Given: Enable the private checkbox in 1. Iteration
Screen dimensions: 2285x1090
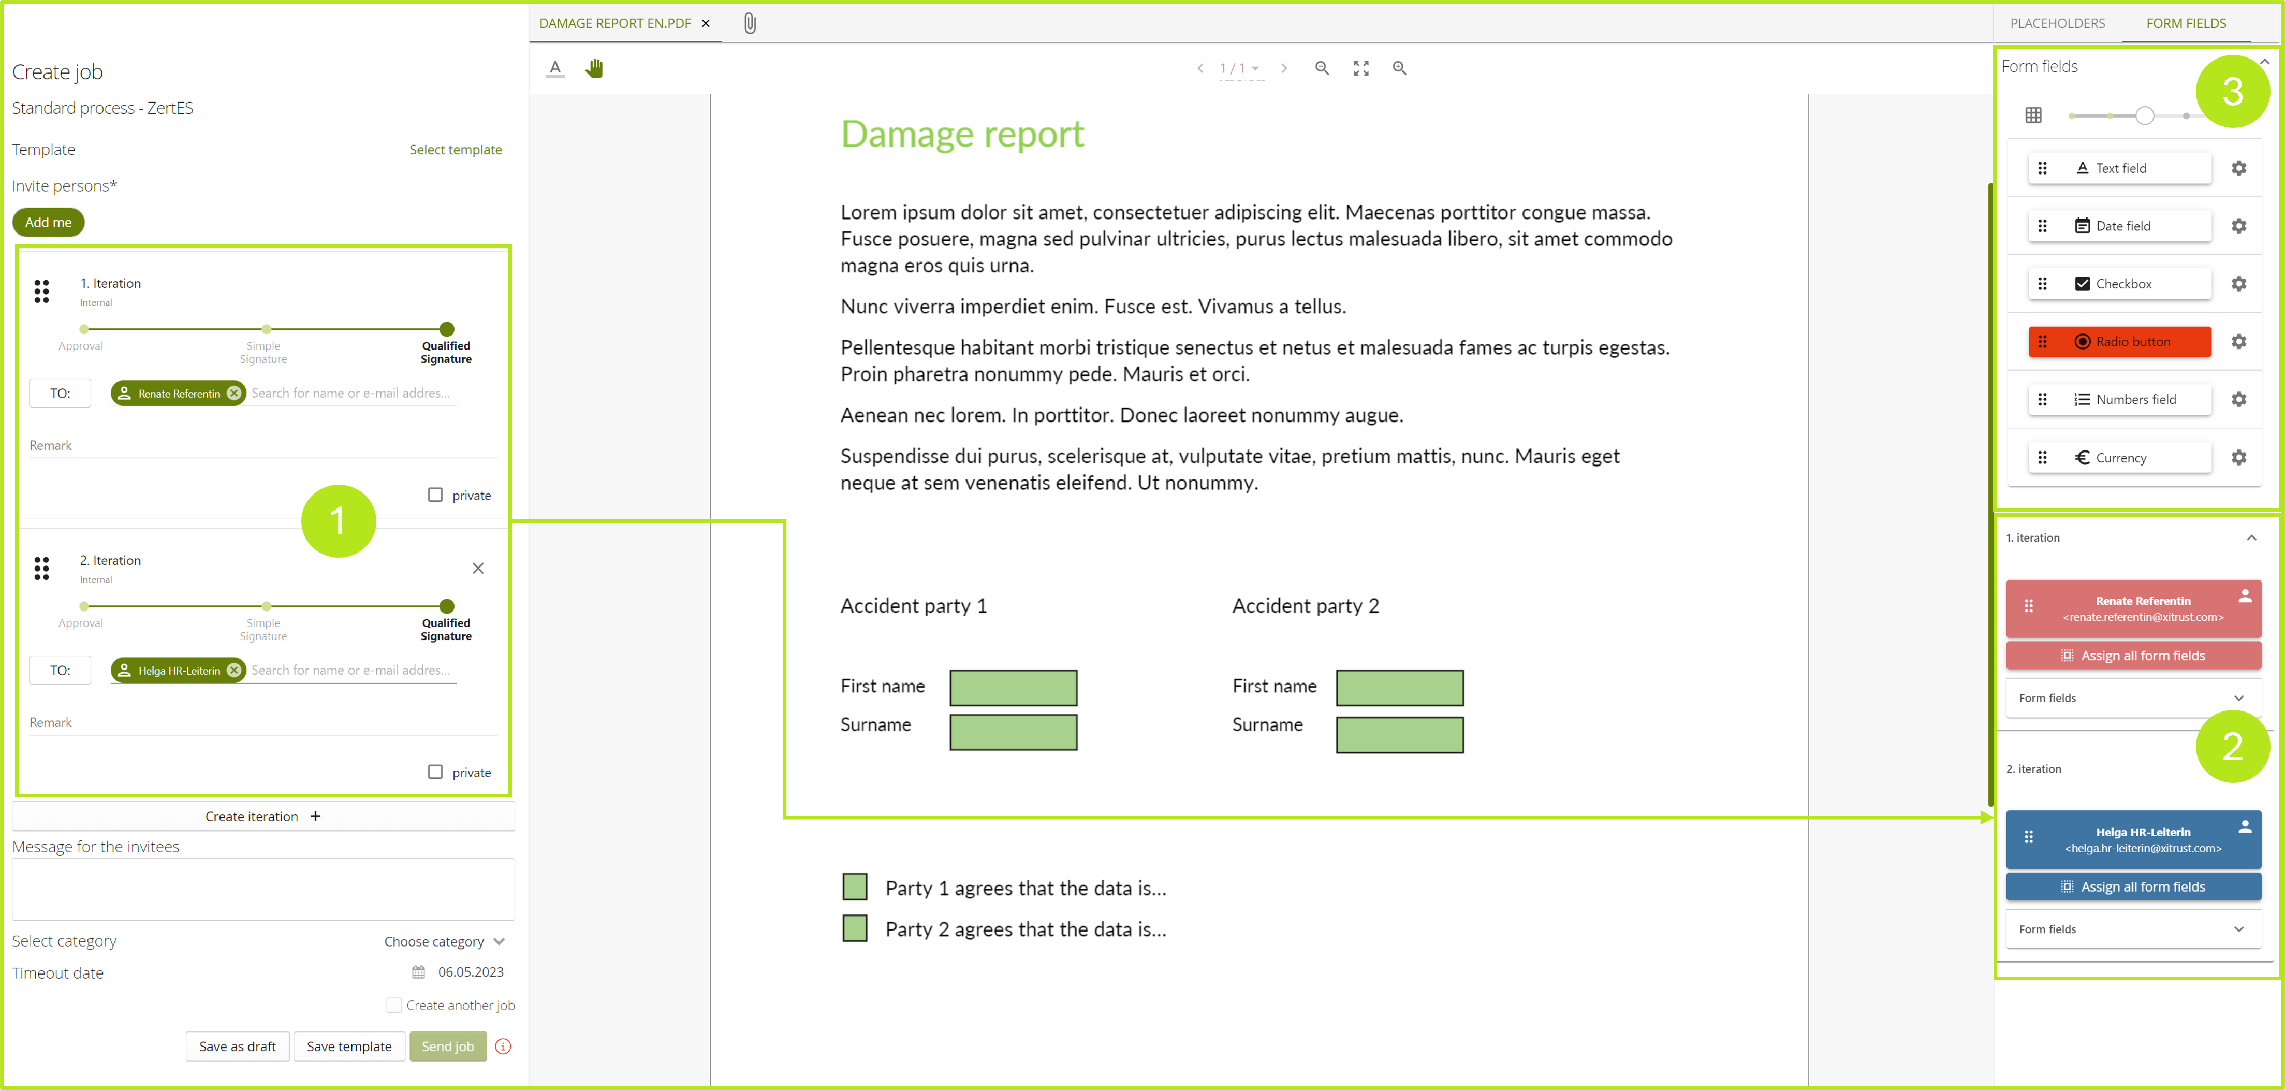Looking at the screenshot, I should pos(435,496).
